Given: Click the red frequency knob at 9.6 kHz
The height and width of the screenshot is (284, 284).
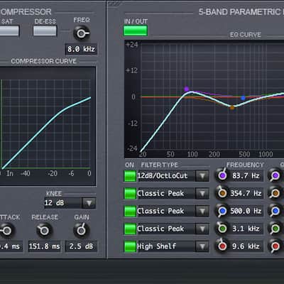Looking at the screenshot, I should [x=222, y=246].
